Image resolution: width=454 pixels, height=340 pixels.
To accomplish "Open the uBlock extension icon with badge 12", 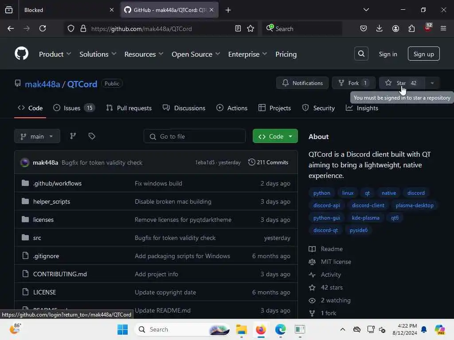I will click(428, 28).
